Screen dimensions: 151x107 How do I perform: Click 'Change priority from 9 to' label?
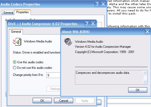coord(28,75)
